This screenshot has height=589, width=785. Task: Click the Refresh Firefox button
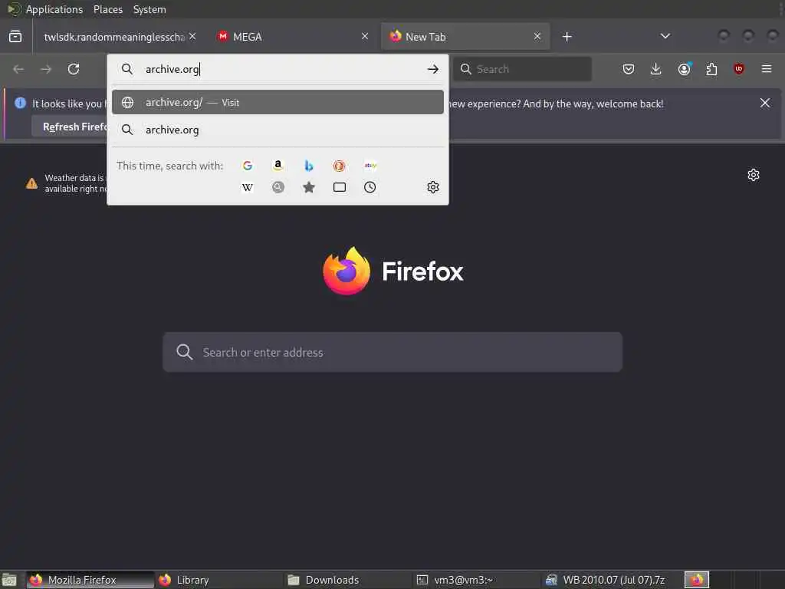[70, 127]
